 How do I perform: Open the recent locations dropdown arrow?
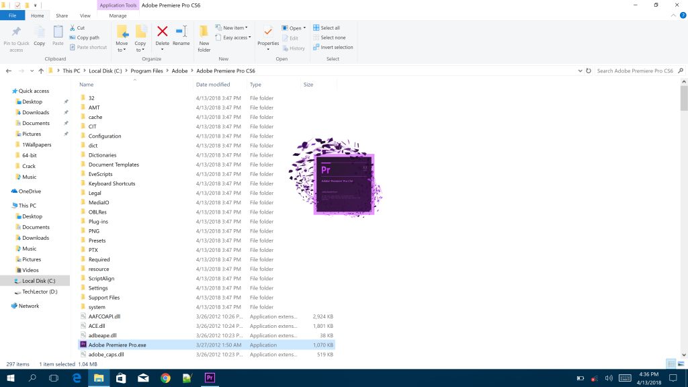coord(32,71)
